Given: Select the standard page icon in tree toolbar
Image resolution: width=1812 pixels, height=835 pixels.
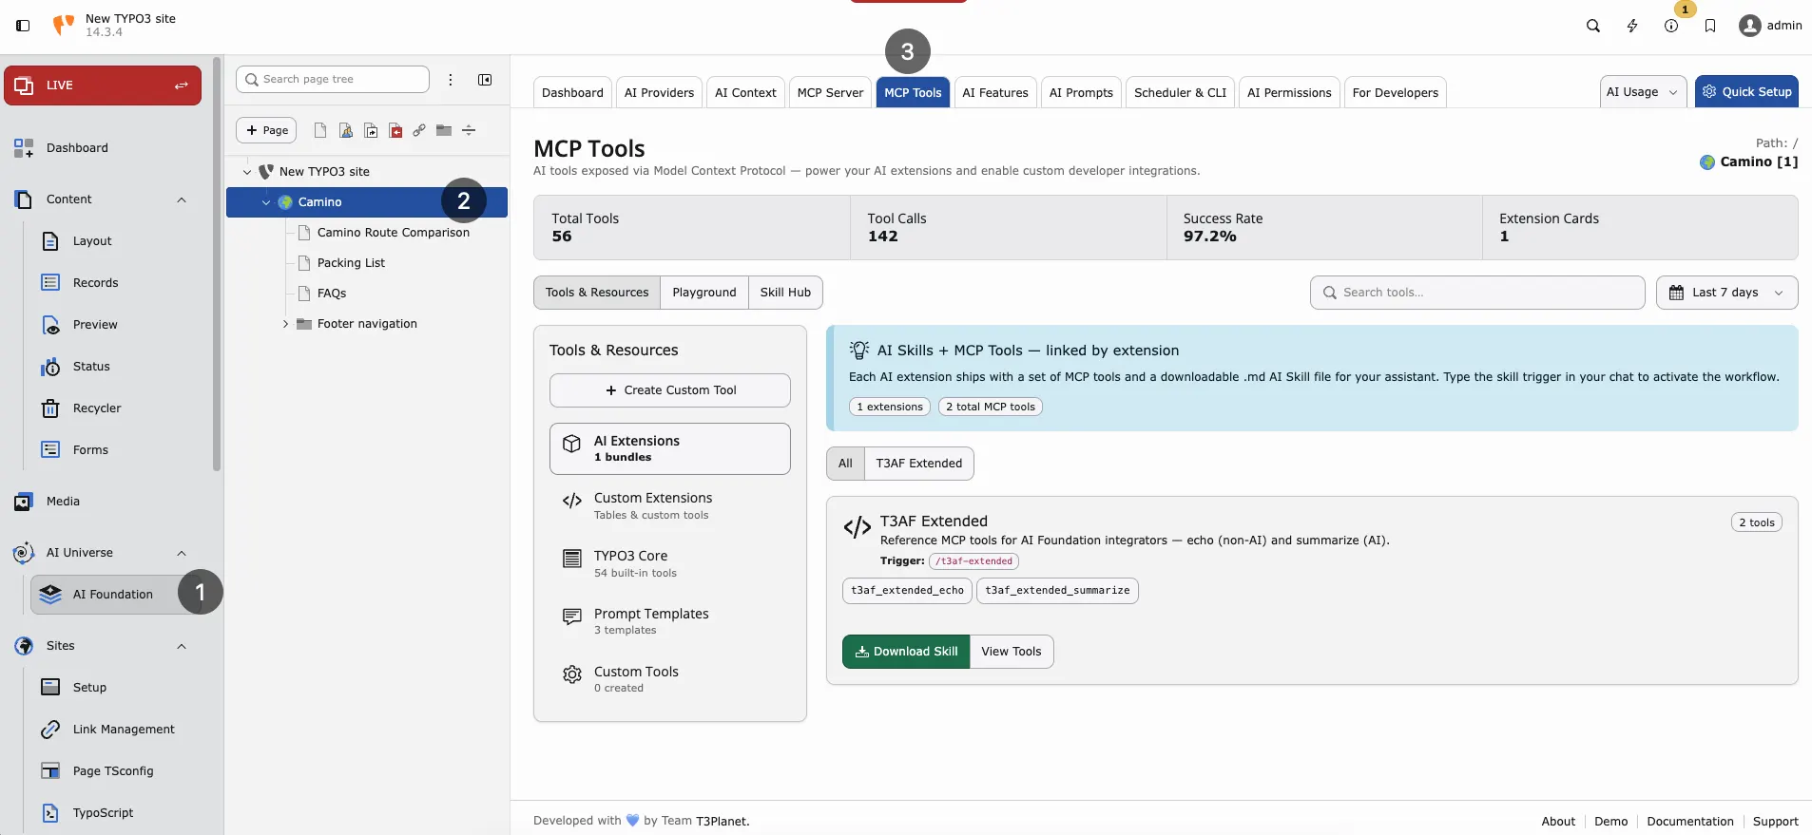Looking at the screenshot, I should pyautogui.click(x=320, y=130).
